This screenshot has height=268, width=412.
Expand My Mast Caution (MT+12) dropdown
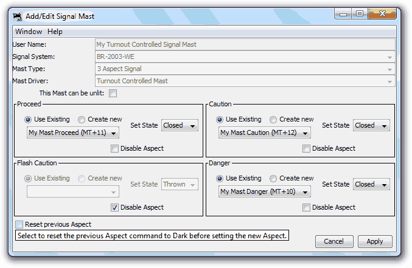pos(265,133)
